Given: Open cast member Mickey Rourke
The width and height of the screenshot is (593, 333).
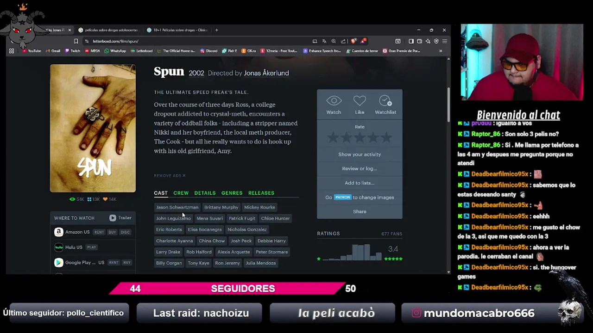Looking at the screenshot, I should pos(259,207).
